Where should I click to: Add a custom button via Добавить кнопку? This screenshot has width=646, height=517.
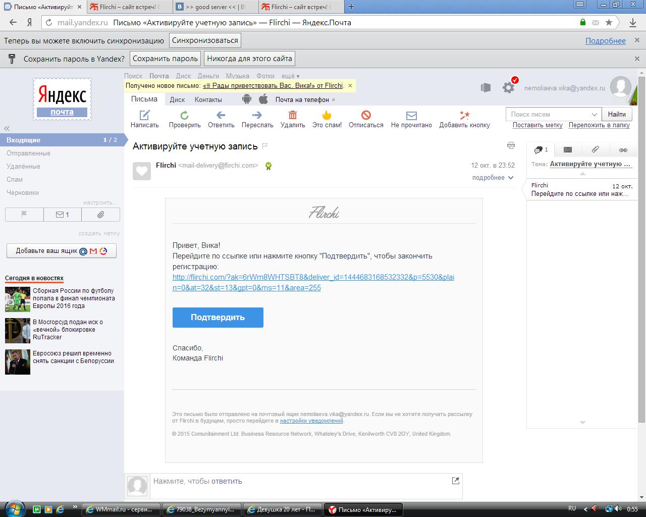tap(464, 120)
